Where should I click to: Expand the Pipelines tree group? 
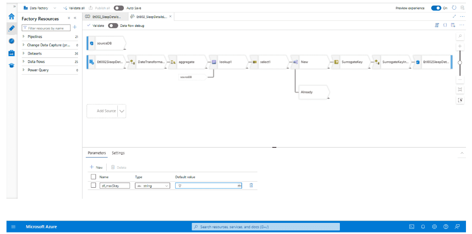24,37
